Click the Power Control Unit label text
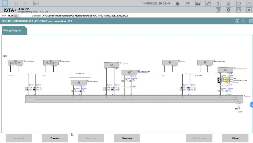This screenshot has height=143, width=253. [124, 64]
